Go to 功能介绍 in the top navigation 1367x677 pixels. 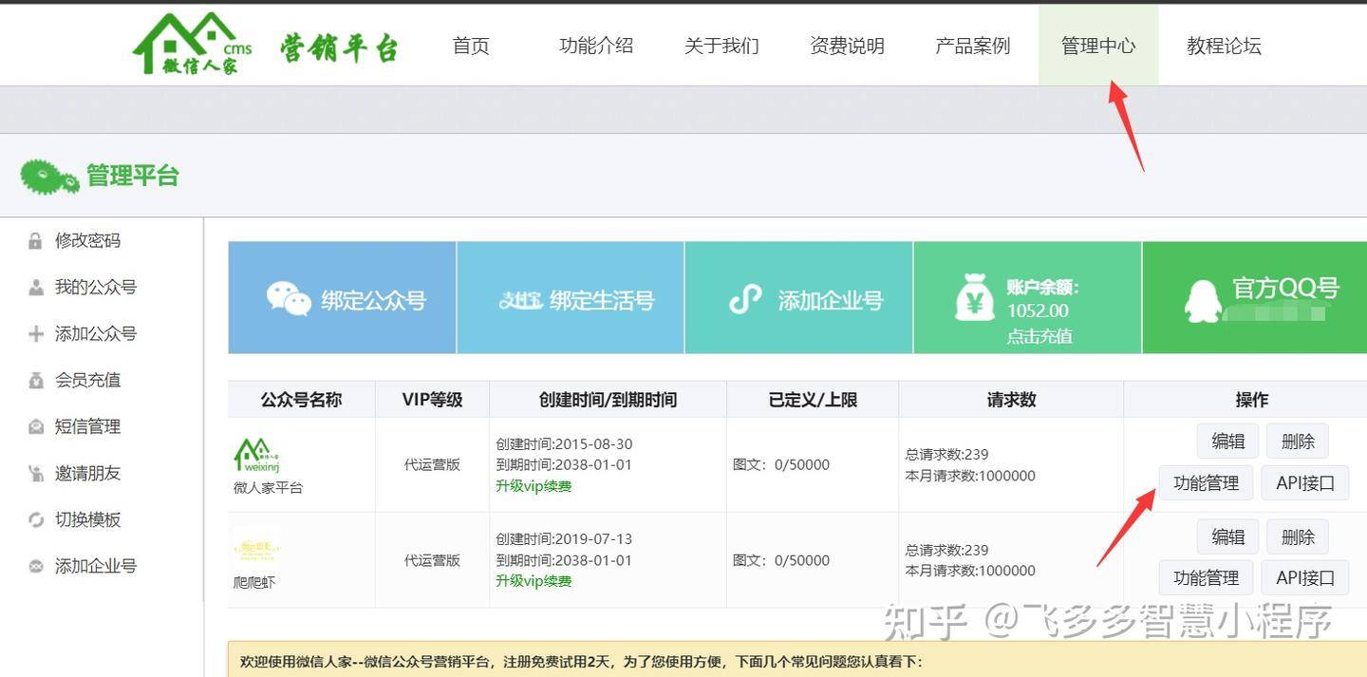point(595,46)
